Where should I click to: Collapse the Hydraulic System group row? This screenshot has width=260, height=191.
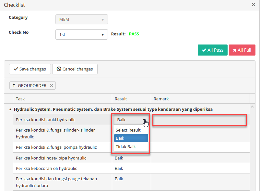click(x=10, y=109)
